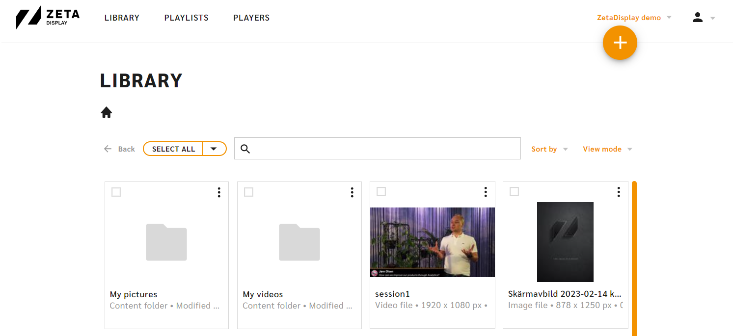Select the session1 video checkbox

pyautogui.click(x=381, y=192)
